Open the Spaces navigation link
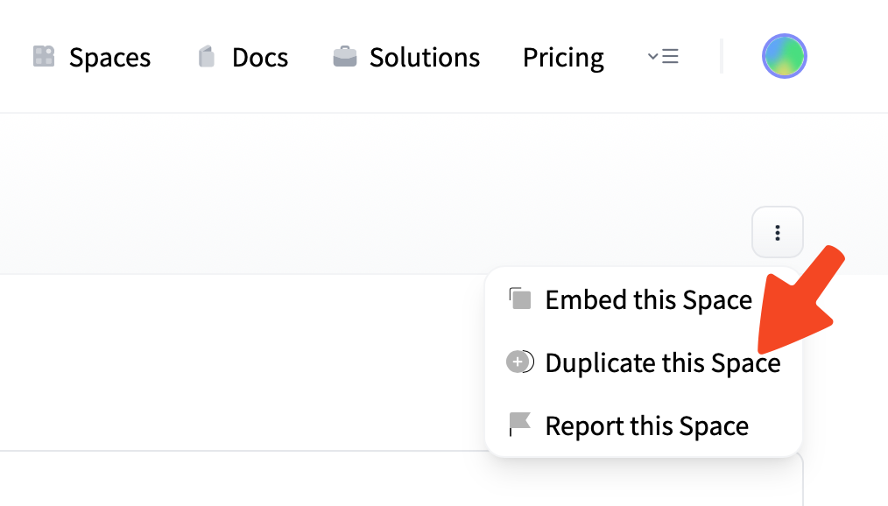 [x=109, y=58]
